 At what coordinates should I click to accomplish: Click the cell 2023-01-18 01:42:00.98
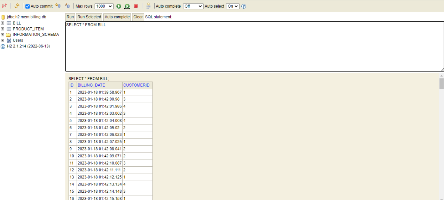coord(100,99)
